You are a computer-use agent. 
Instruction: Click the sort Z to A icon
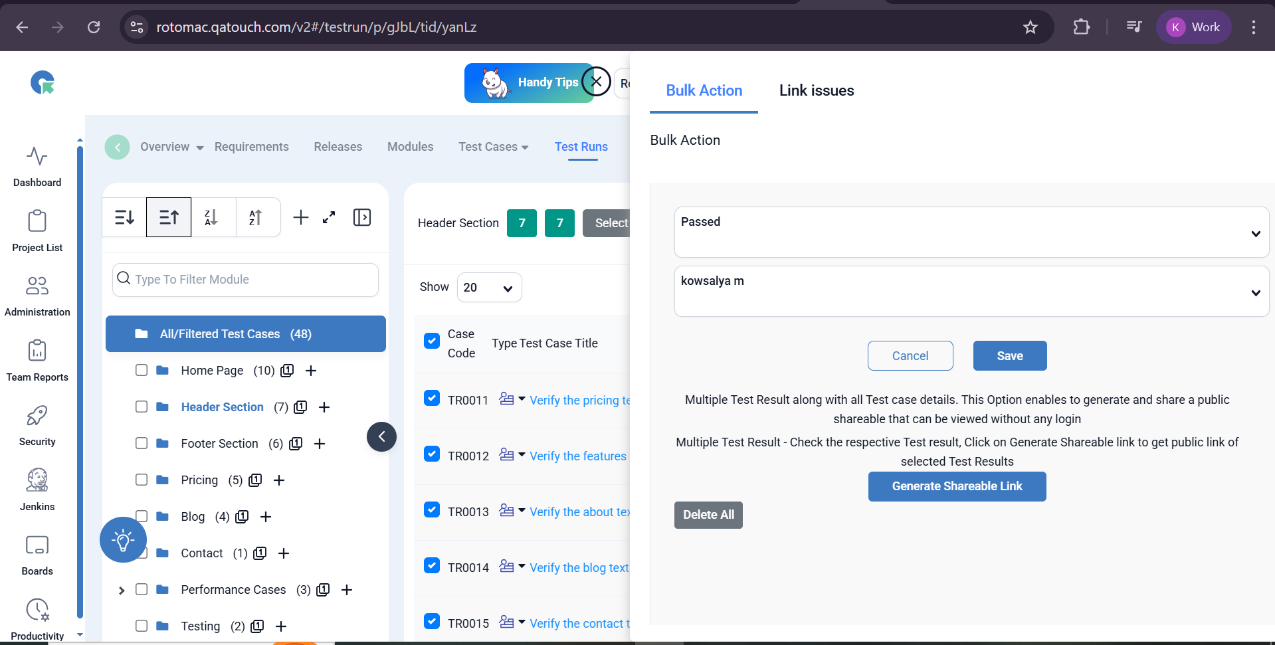tap(211, 217)
